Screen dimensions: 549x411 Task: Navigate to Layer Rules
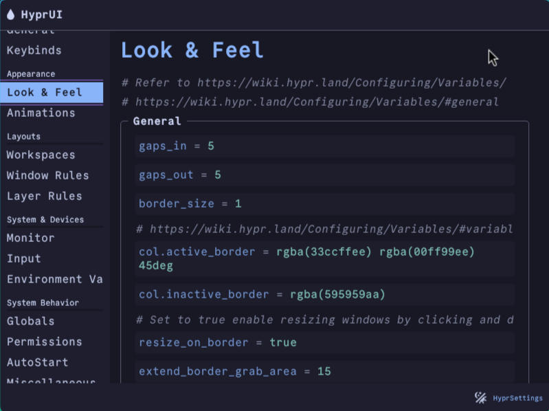[44, 196]
